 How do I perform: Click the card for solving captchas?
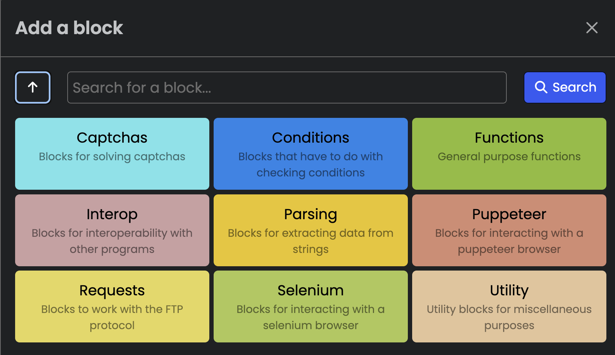click(112, 154)
